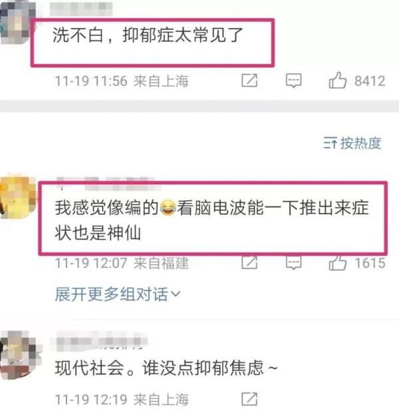Share the 12:19 Shanghai comment

[x=249, y=399]
